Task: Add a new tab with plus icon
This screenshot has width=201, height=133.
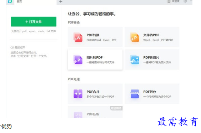Action: pos(61,2)
